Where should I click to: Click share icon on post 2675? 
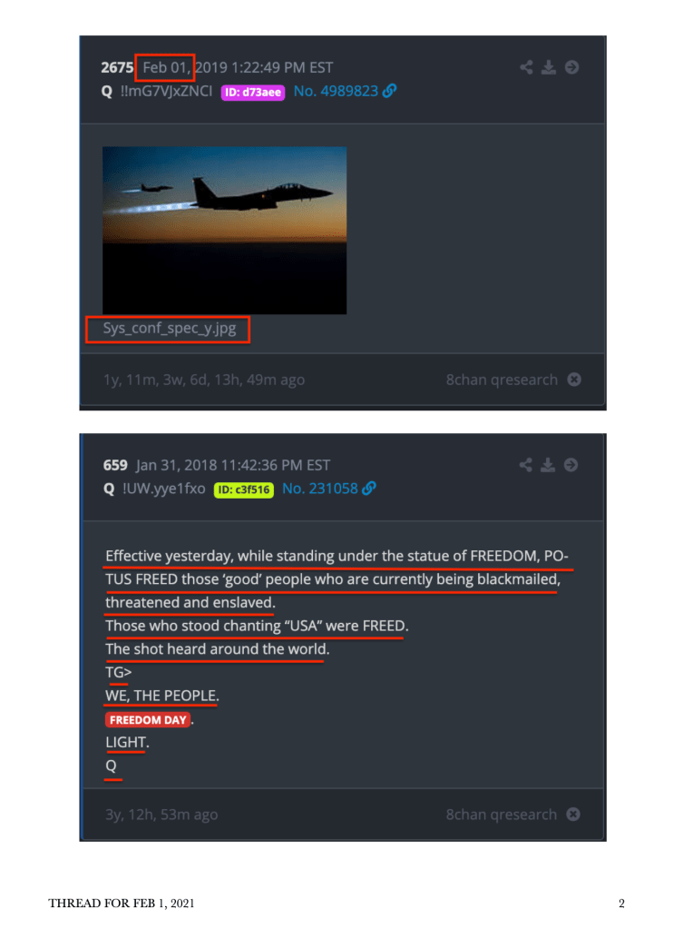526,67
